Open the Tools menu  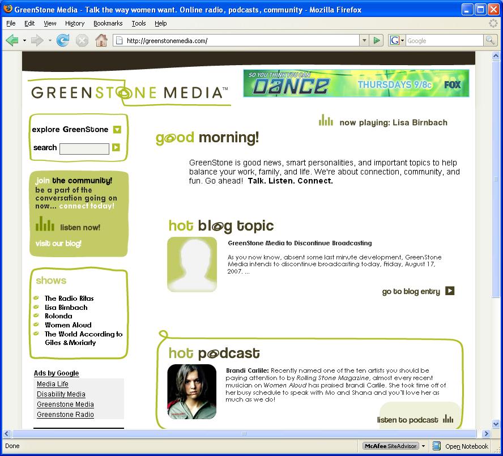pos(139,23)
